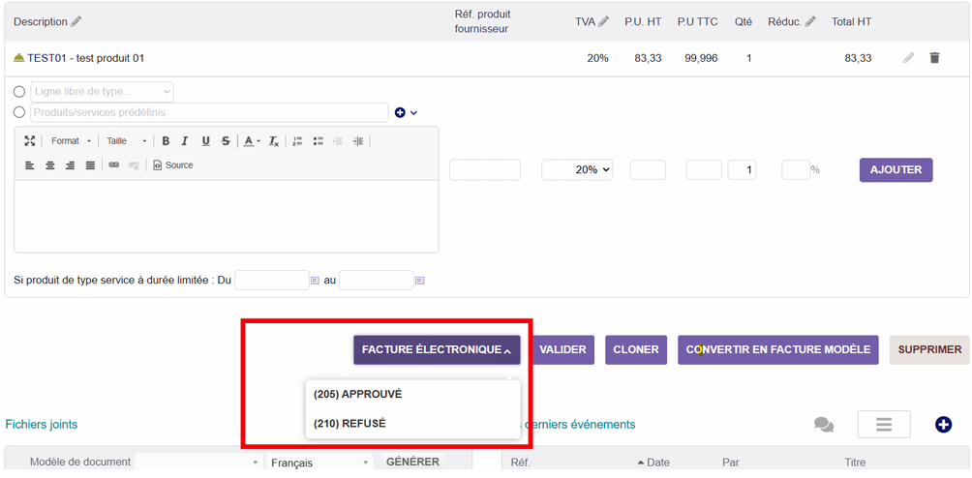Toggle underline formatting in the editor
Image resolution: width=972 pixels, height=478 pixels.
(206, 141)
